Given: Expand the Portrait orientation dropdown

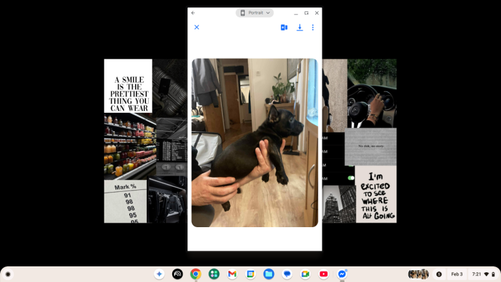Looking at the screenshot, I should coord(254,13).
